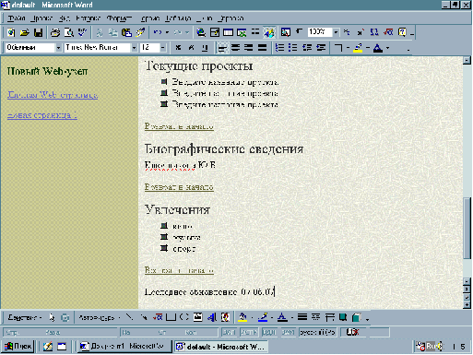The width and height of the screenshot is (473, 355).
Task: Follow the Главная Web-страница link in left frame
Action: point(53,95)
